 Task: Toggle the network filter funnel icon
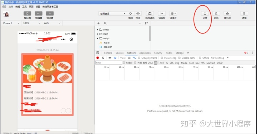[x=115, y=58]
